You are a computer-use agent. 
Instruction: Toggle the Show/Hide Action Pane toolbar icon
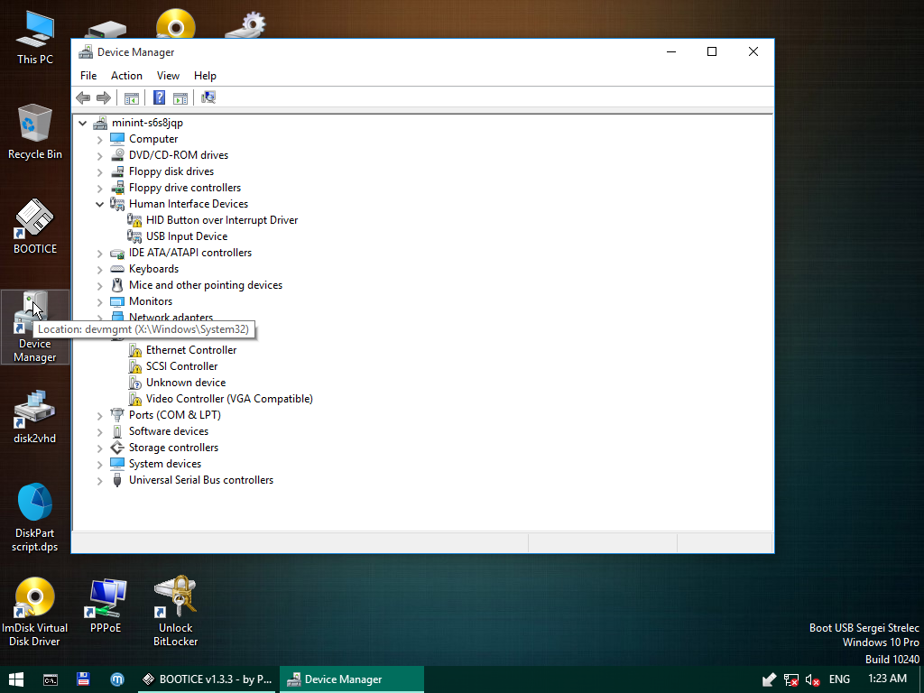tap(180, 97)
